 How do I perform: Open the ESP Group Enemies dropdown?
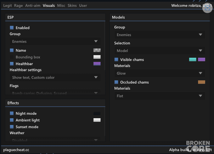(55, 41)
